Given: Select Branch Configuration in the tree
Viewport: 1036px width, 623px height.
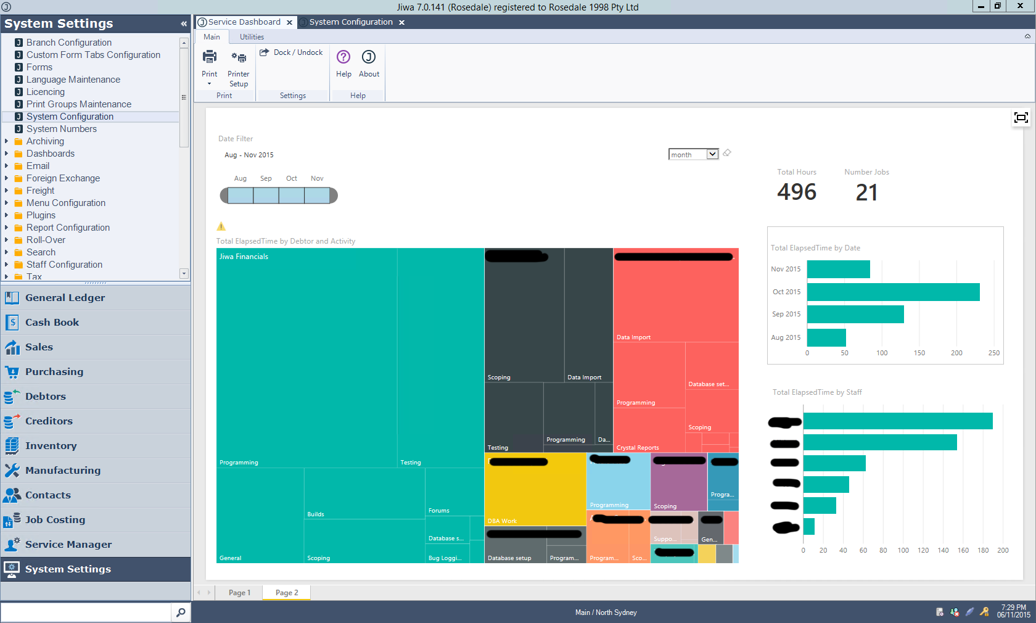Looking at the screenshot, I should 68,43.
